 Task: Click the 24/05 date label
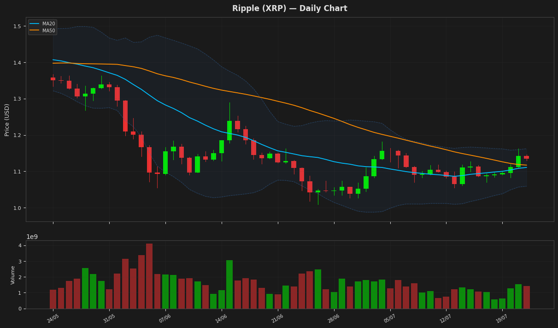[53, 318]
